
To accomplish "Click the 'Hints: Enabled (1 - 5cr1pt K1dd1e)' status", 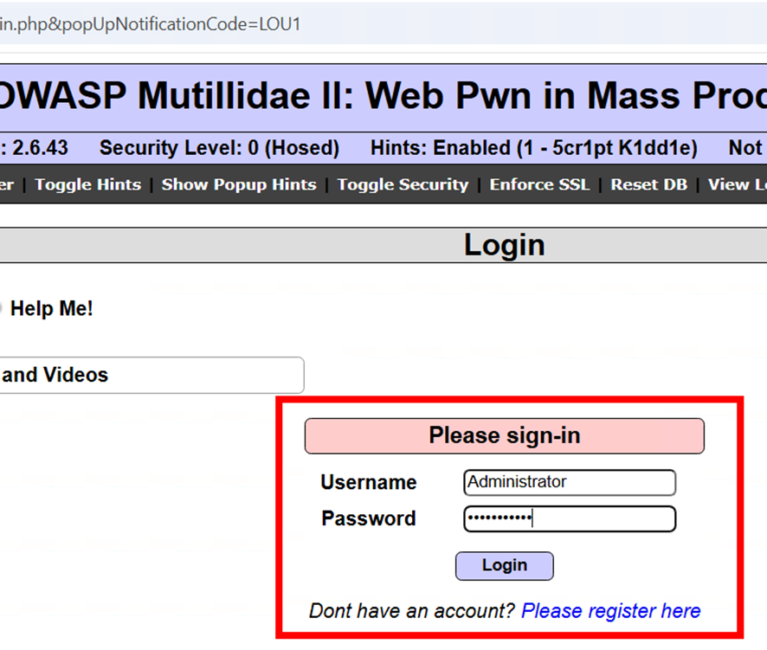I will tap(533, 148).
